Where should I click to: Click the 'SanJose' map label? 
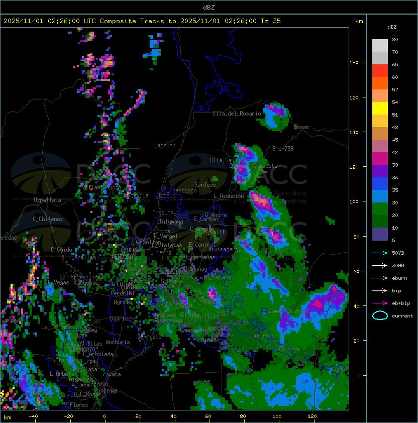pos(205,185)
